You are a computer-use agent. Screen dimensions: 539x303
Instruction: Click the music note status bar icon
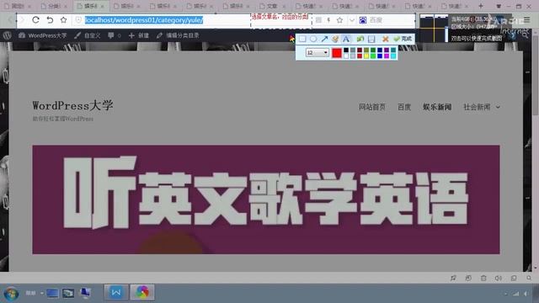(x=453, y=278)
